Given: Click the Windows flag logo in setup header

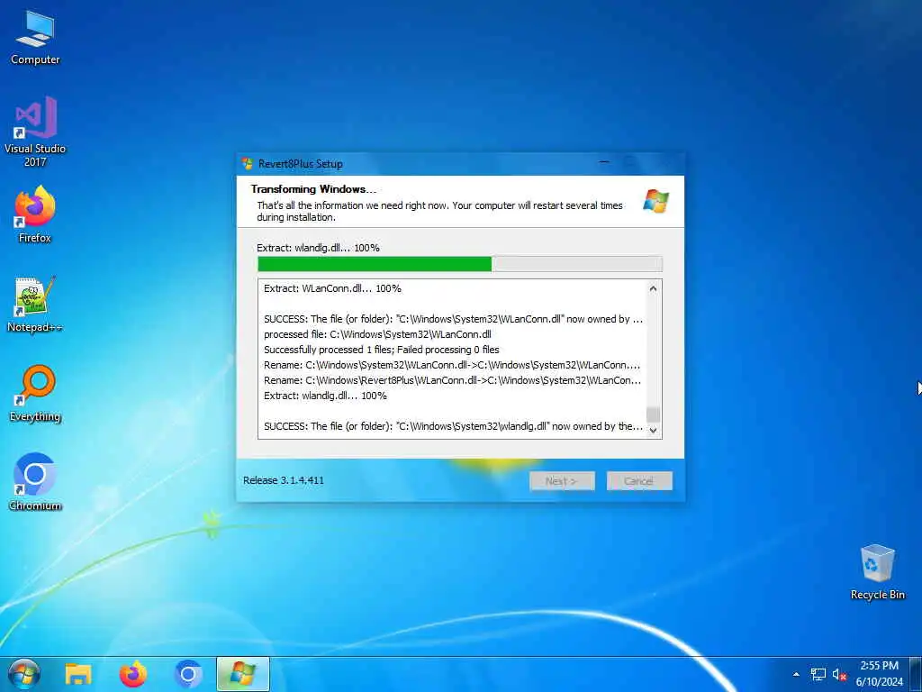Looking at the screenshot, I should click(655, 201).
